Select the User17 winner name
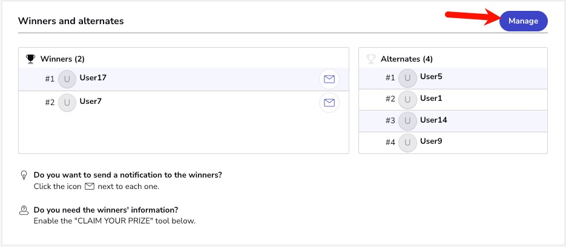 (x=93, y=77)
